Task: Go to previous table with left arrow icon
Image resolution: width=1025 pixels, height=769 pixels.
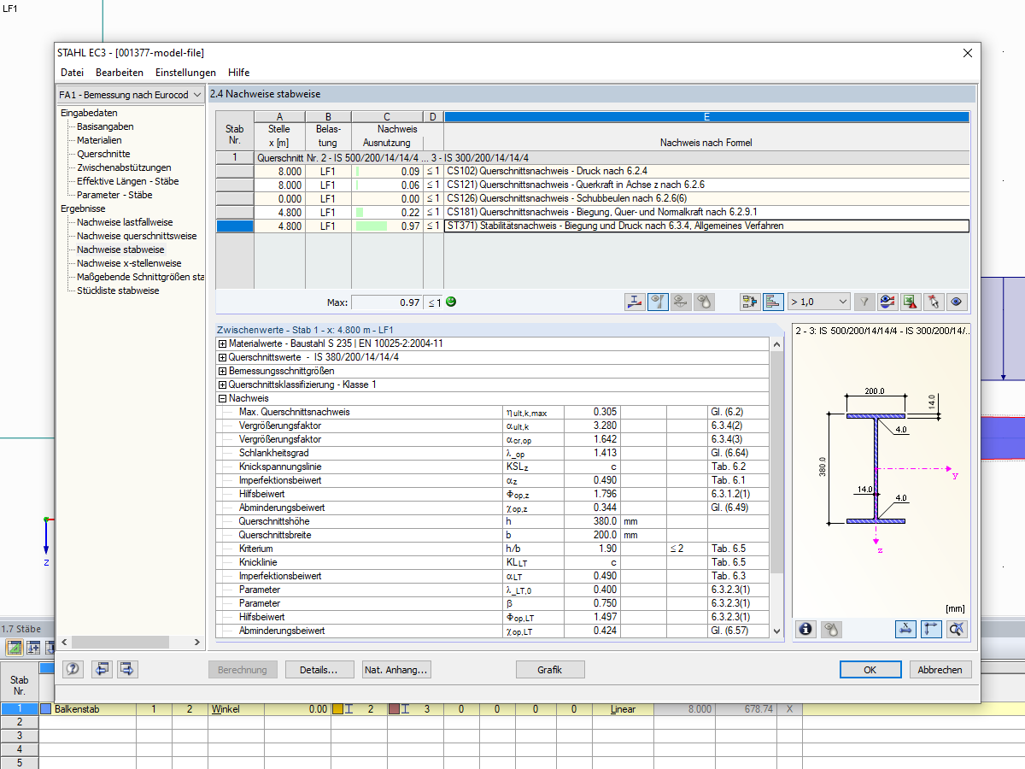Action: click(x=102, y=670)
